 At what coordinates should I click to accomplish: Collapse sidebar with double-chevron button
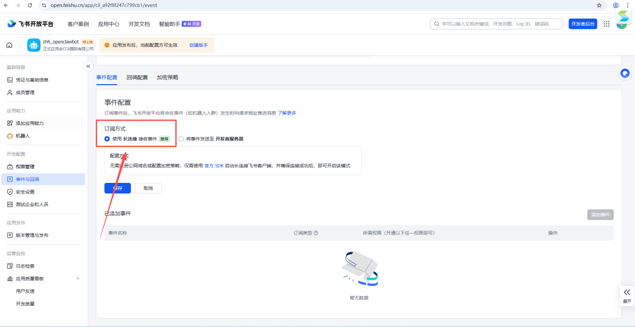pyautogui.click(x=88, y=66)
